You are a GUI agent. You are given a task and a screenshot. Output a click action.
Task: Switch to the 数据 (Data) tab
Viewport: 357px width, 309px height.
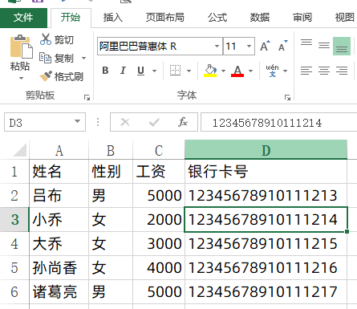click(x=260, y=18)
